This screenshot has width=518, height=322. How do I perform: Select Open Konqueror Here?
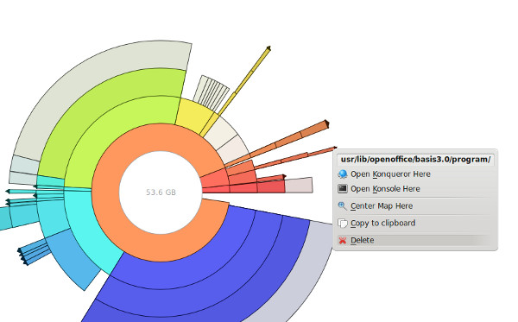390,174
